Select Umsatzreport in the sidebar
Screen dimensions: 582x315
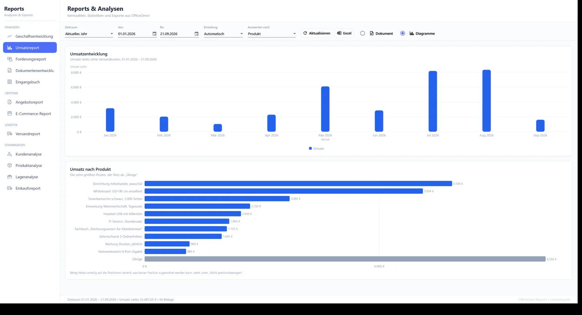pos(30,48)
